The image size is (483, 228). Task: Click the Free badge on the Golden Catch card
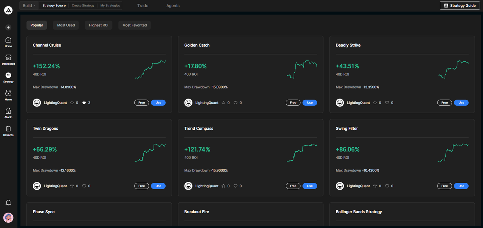click(293, 103)
